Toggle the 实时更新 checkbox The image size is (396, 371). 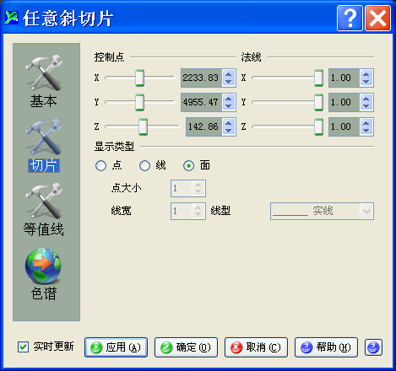[23, 347]
